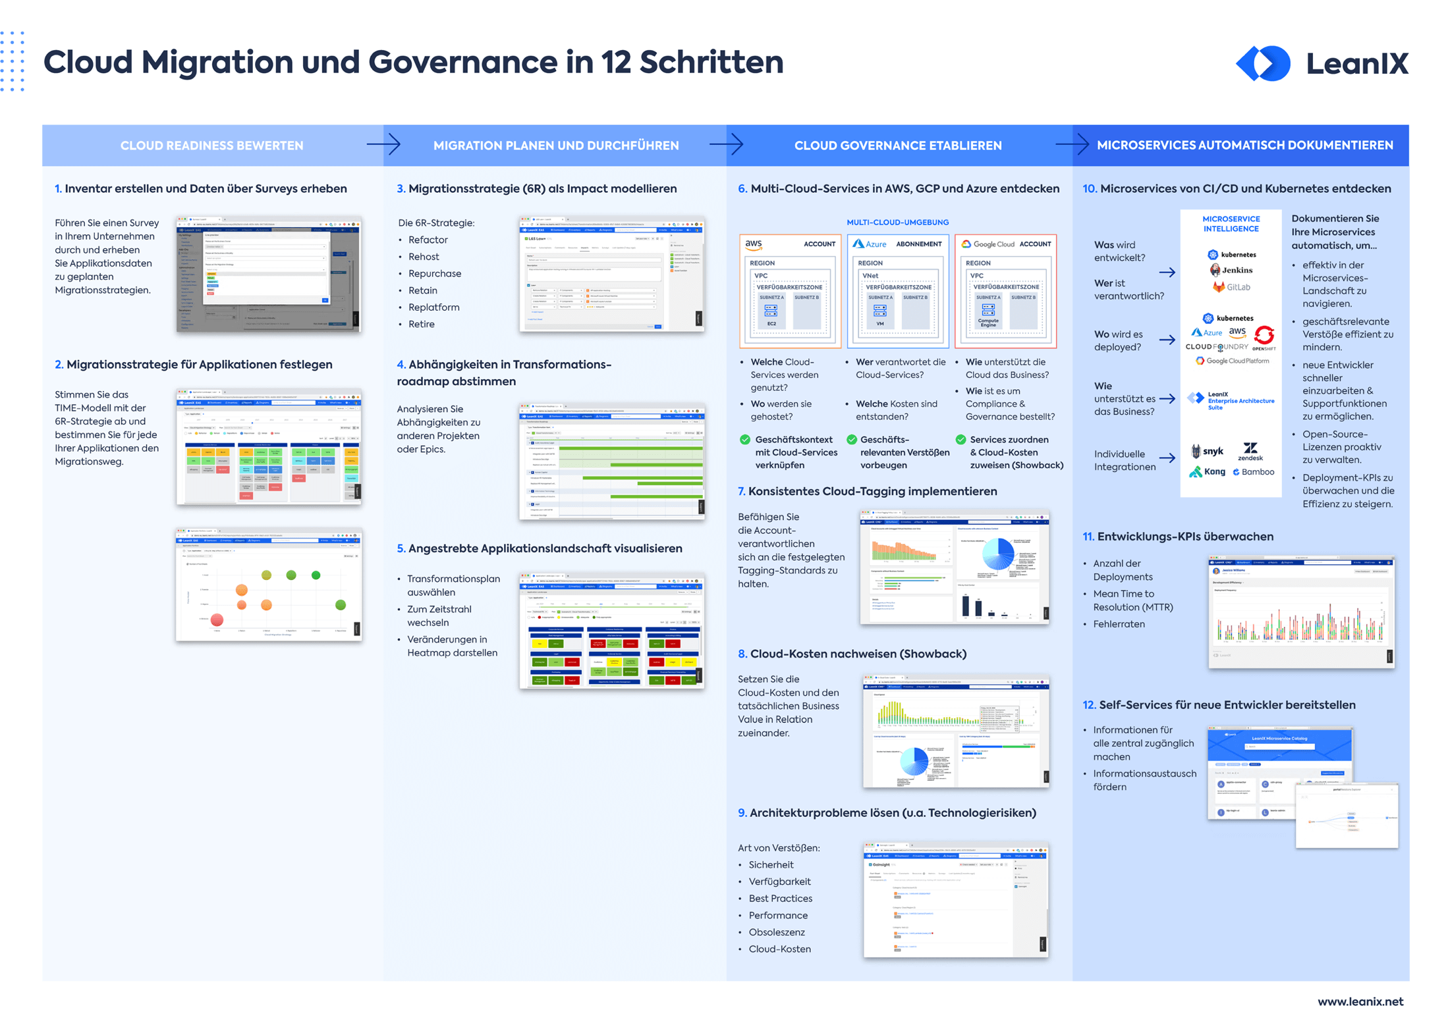Click the zendesk logo
The image size is (1448, 1027).
[x=1250, y=452]
